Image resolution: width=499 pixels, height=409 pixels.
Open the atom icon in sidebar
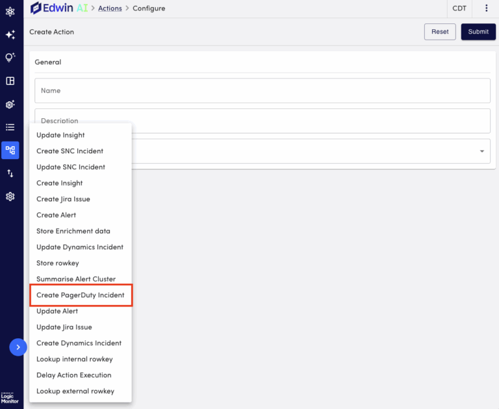10,12
